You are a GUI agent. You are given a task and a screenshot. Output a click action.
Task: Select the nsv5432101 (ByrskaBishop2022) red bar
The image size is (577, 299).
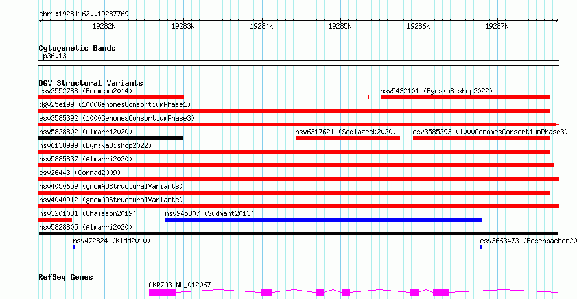[465, 97]
